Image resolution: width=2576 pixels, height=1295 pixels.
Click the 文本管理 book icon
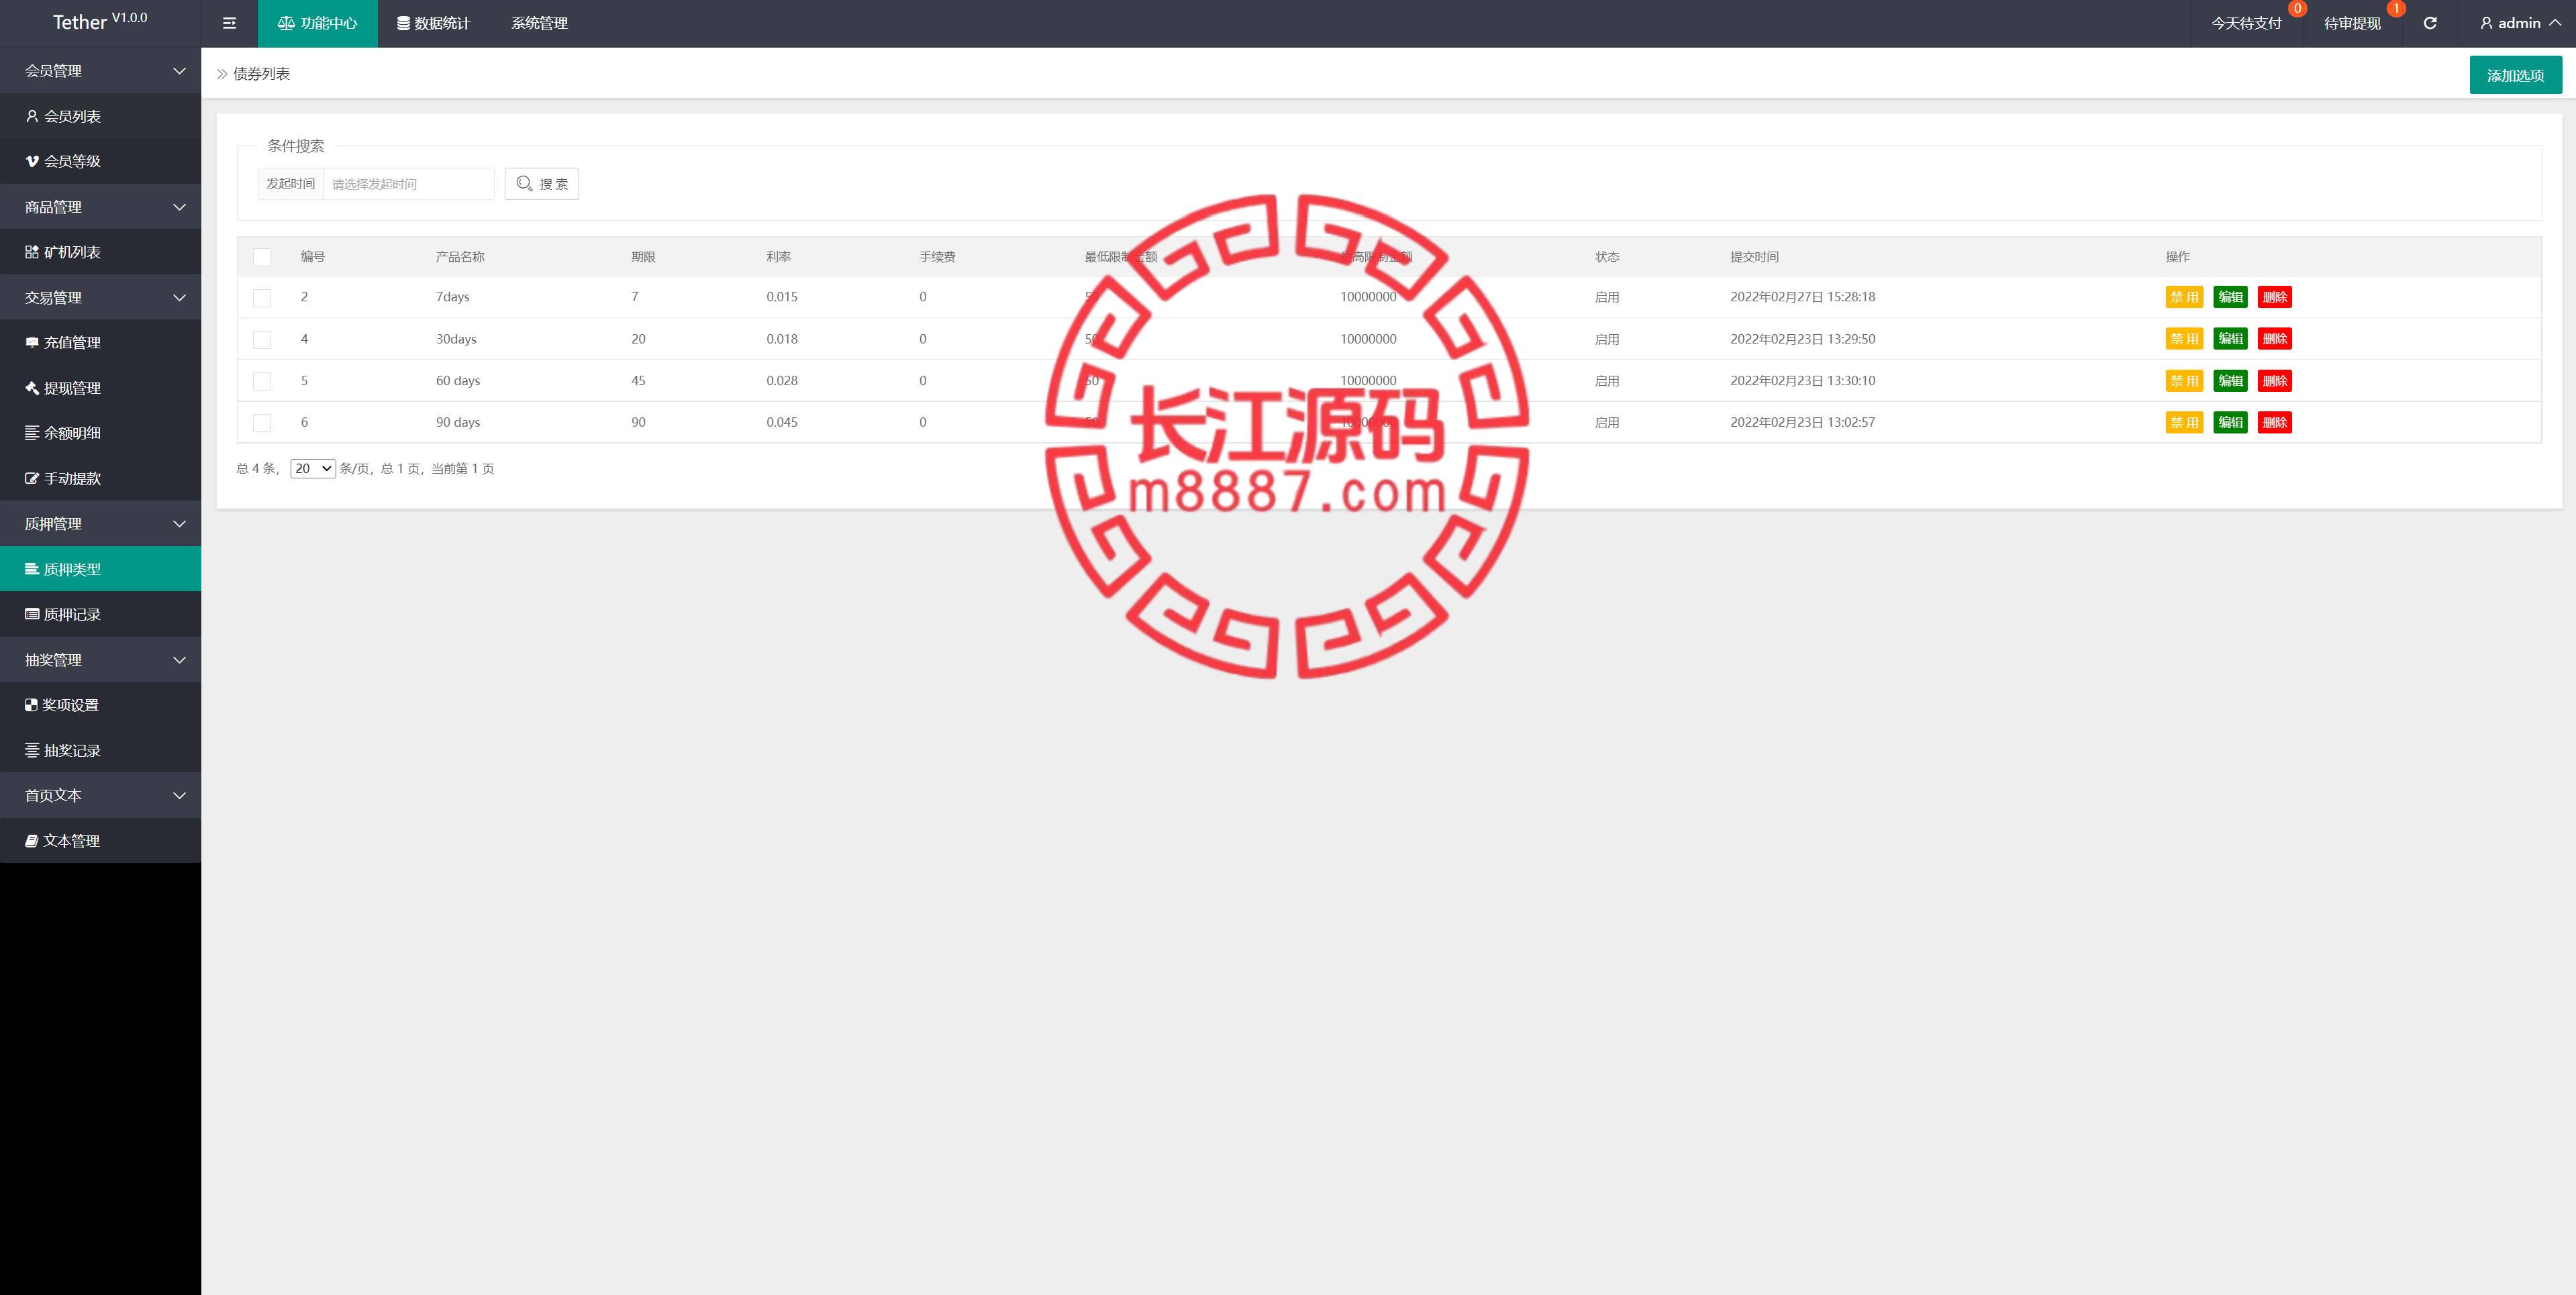[31, 841]
